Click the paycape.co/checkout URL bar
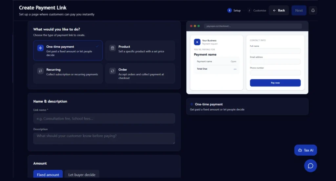Screen dimensions: 336x181 point(253,26)
